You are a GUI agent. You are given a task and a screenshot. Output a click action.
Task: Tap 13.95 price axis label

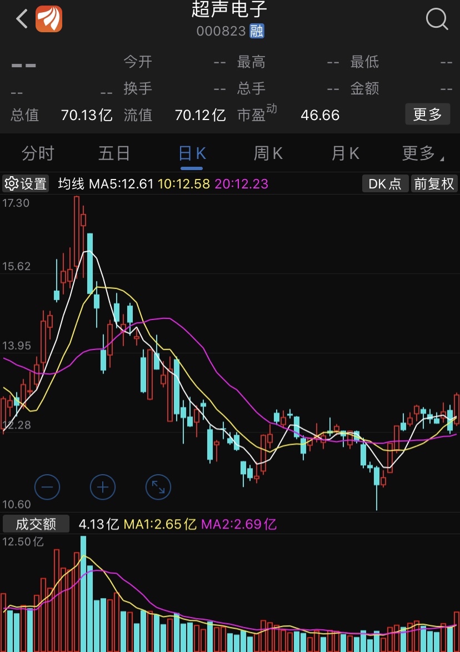[x=16, y=346]
